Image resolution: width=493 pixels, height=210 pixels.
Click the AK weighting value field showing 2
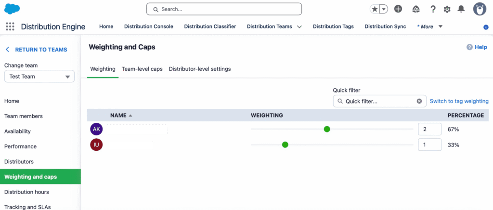430,129
